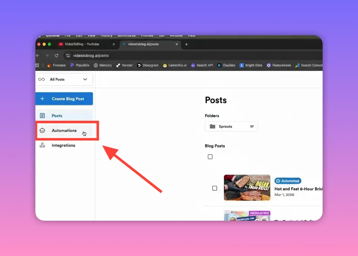358x256 pixels.
Task: Click the Integrations sidebar icon
Action: (x=42, y=145)
